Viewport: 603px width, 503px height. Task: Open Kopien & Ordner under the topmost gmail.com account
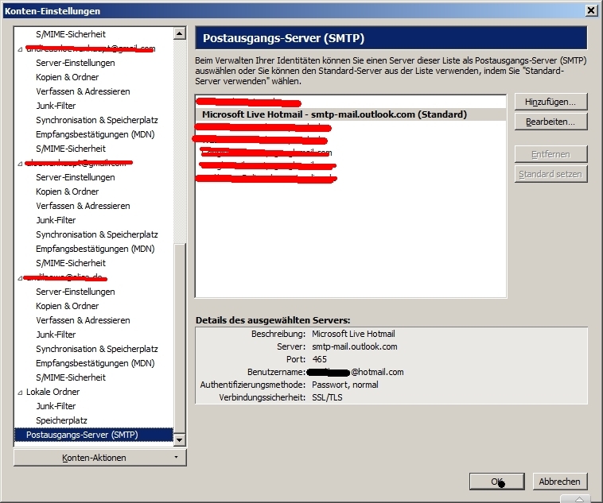[x=68, y=77]
